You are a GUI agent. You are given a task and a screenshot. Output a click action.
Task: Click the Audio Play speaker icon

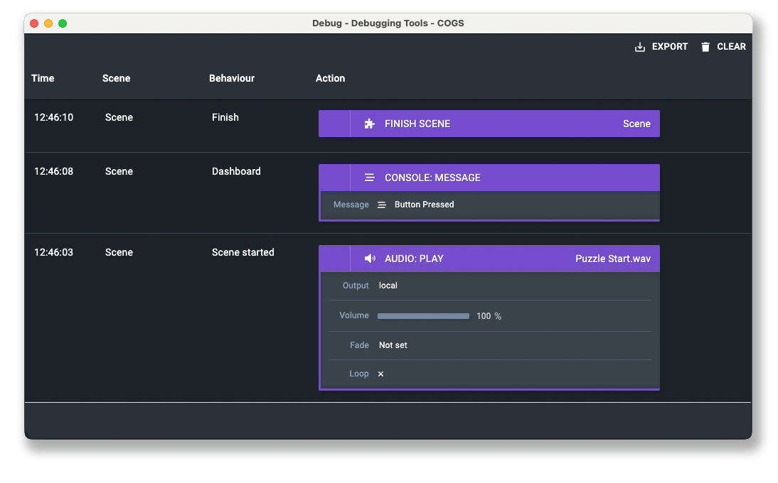pyautogui.click(x=370, y=259)
